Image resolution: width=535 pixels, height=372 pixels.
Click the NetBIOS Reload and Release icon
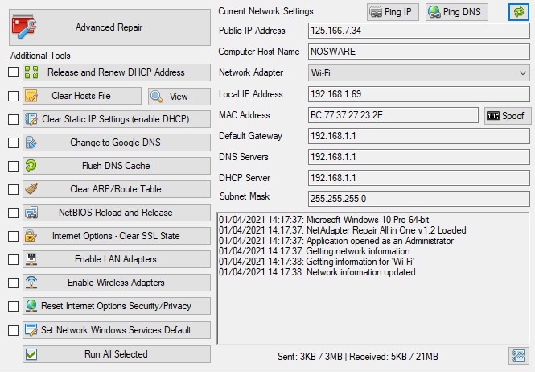(31, 213)
